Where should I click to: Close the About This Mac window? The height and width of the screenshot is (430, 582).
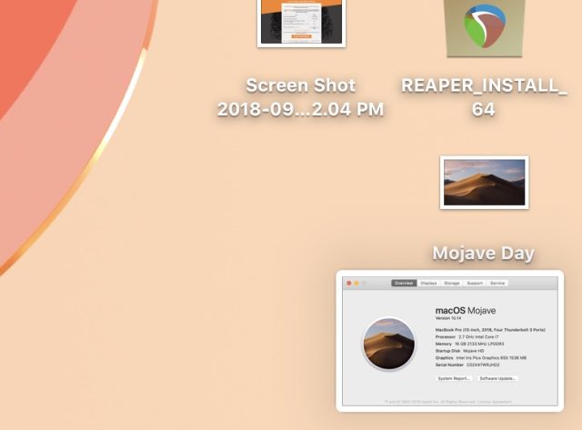point(349,283)
